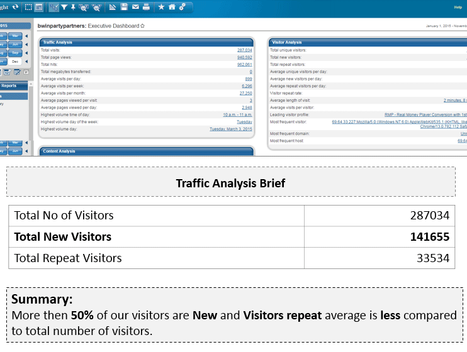The width and height of the screenshot is (467, 352).
Task: Open the Help menu link
Action: pos(458,7)
